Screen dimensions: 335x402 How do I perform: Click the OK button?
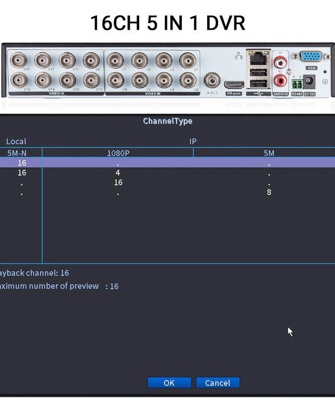point(169,383)
